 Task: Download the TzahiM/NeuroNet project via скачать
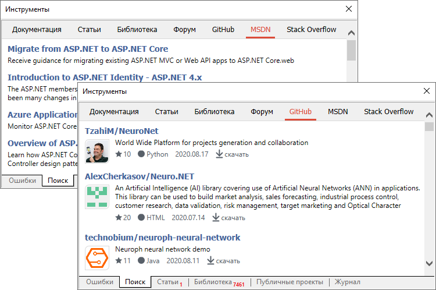coord(237,154)
